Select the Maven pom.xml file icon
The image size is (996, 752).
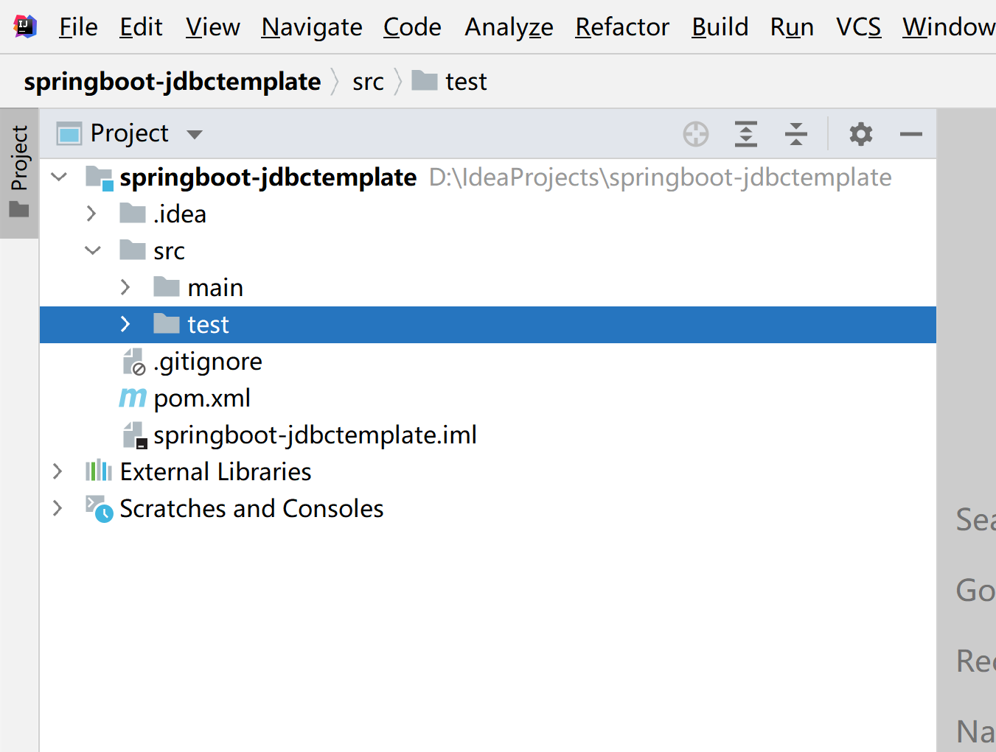tap(132, 398)
